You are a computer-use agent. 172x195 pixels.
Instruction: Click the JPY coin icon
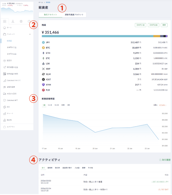pos(43,42)
